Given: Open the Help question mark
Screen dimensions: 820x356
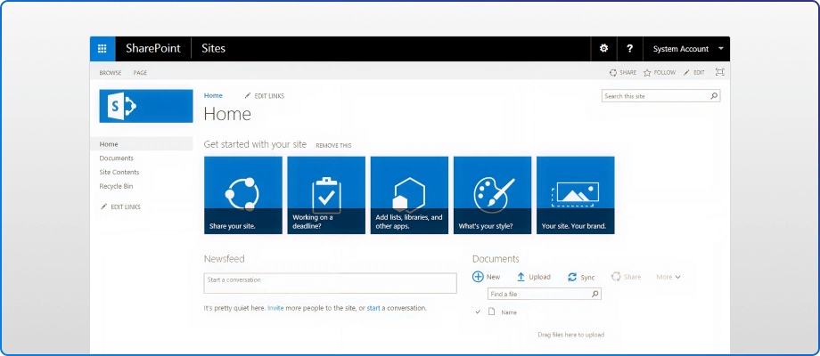Looking at the screenshot, I should point(629,49).
